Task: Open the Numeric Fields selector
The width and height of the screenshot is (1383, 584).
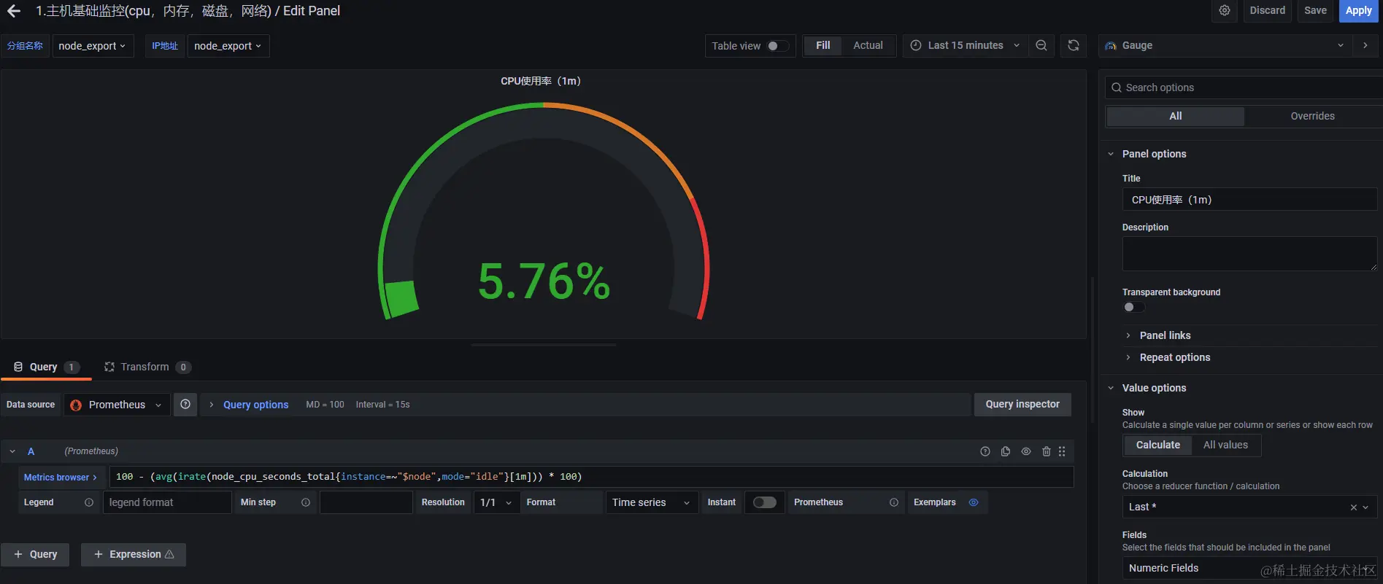Action: (1249, 568)
